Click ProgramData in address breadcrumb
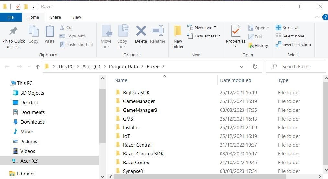 [123, 67]
